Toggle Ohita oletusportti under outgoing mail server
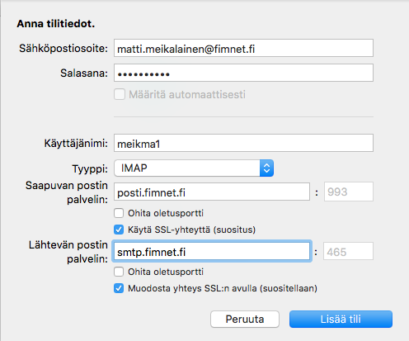The width and height of the screenshot is (409, 341). pyautogui.click(x=119, y=272)
